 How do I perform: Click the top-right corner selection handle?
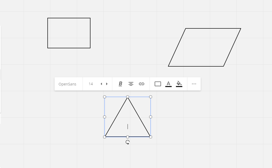coord(151,97)
